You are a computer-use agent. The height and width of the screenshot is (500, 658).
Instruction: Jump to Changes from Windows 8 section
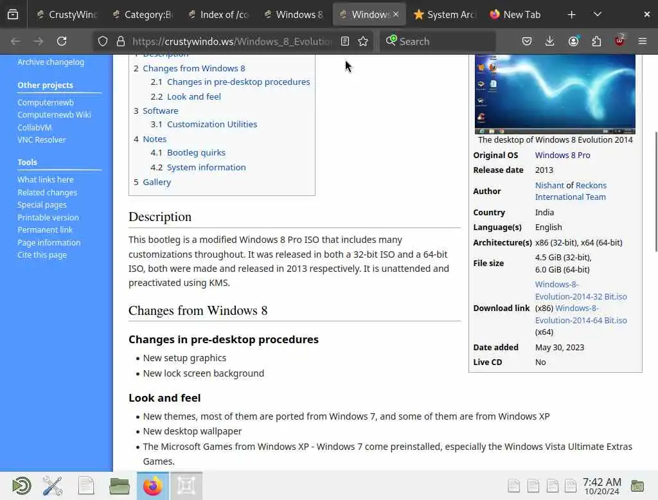pos(193,68)
